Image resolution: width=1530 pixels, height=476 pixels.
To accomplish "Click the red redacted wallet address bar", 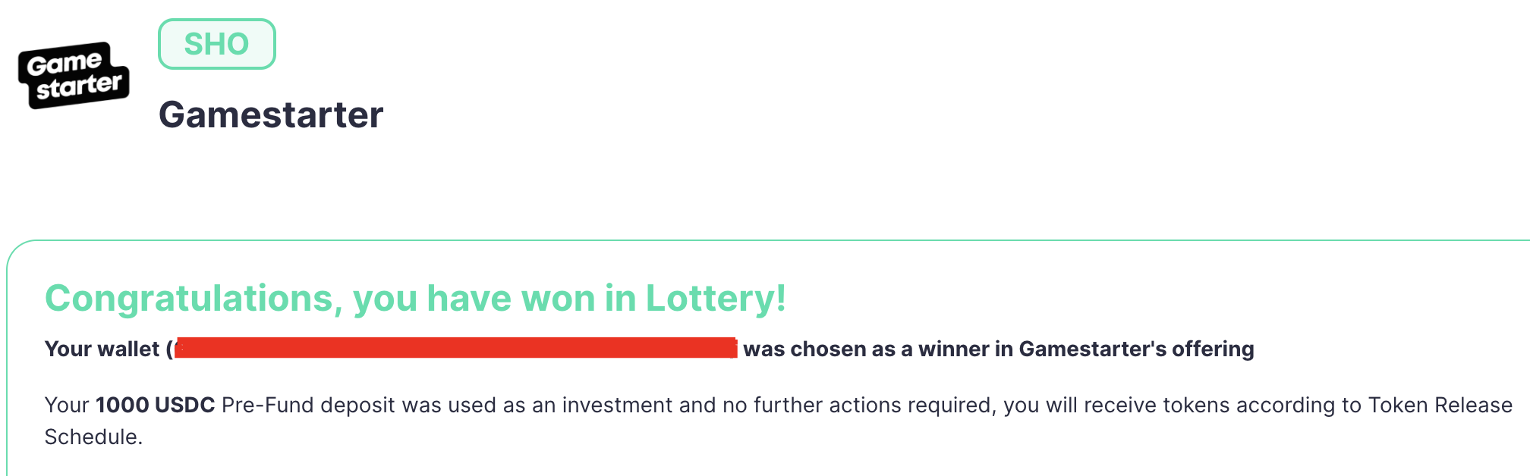I will point(456,348).
